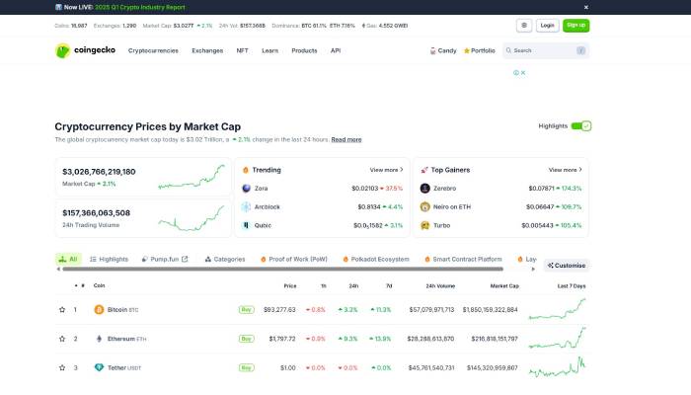The height and width of the screenshot is (395, 691).
Task: Sort table by 24h column
Action: pos(353,285)
